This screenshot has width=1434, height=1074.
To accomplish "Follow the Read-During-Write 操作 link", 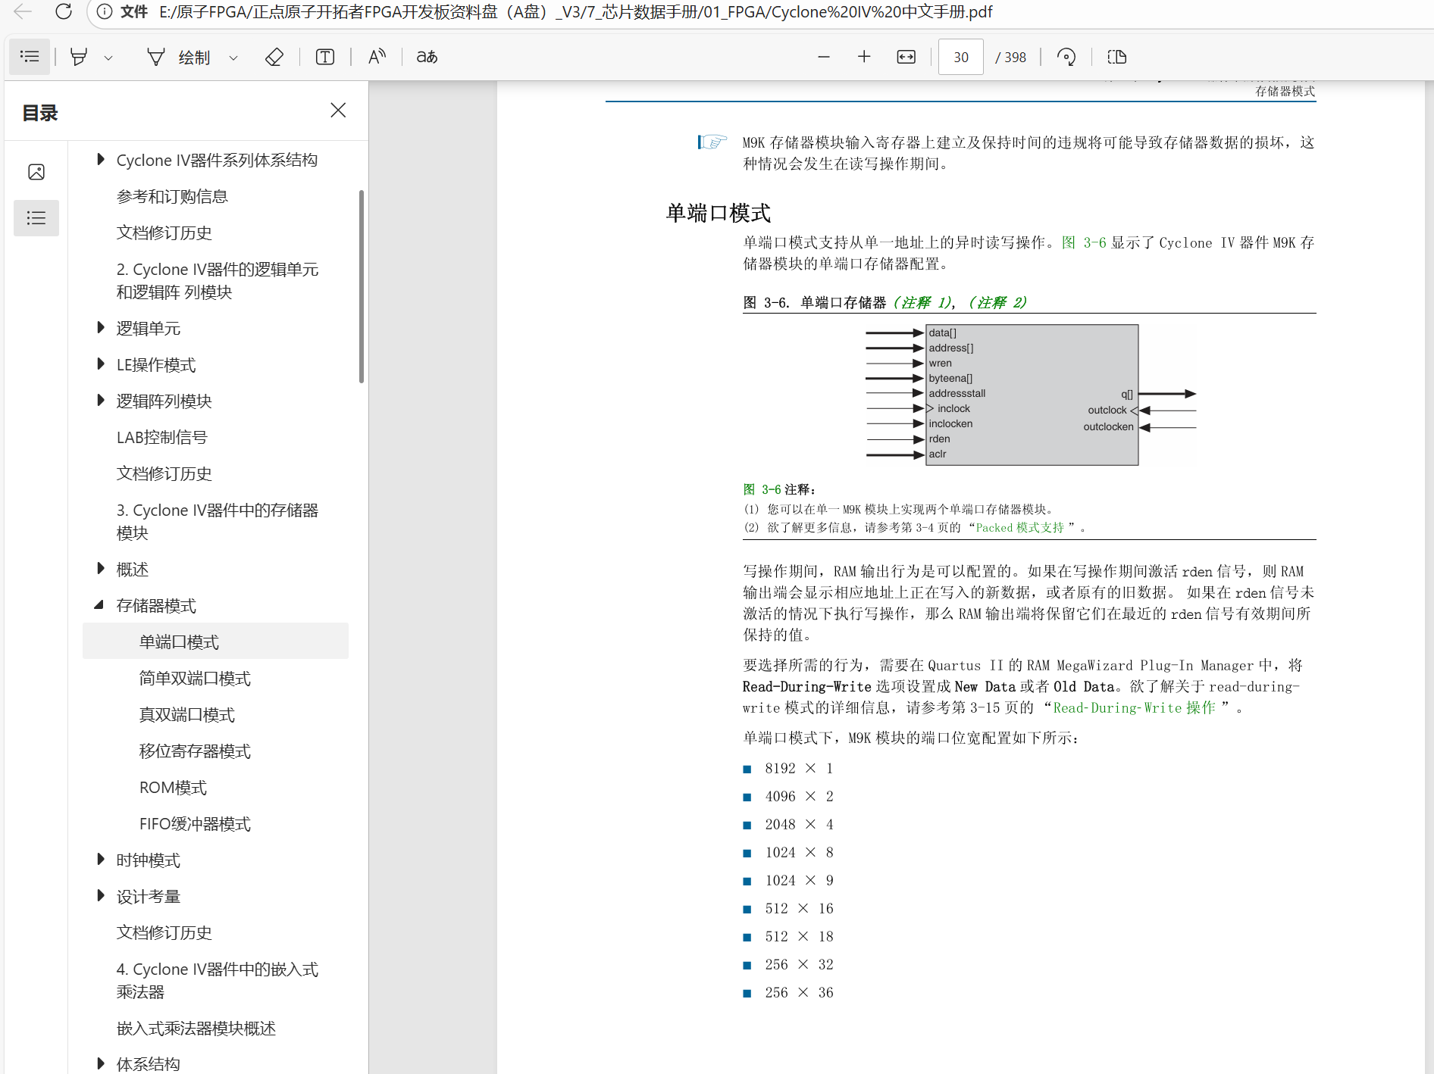I will coord(1134,707).
